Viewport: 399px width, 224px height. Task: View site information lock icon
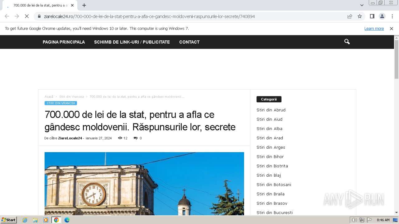tap(39, 16)
